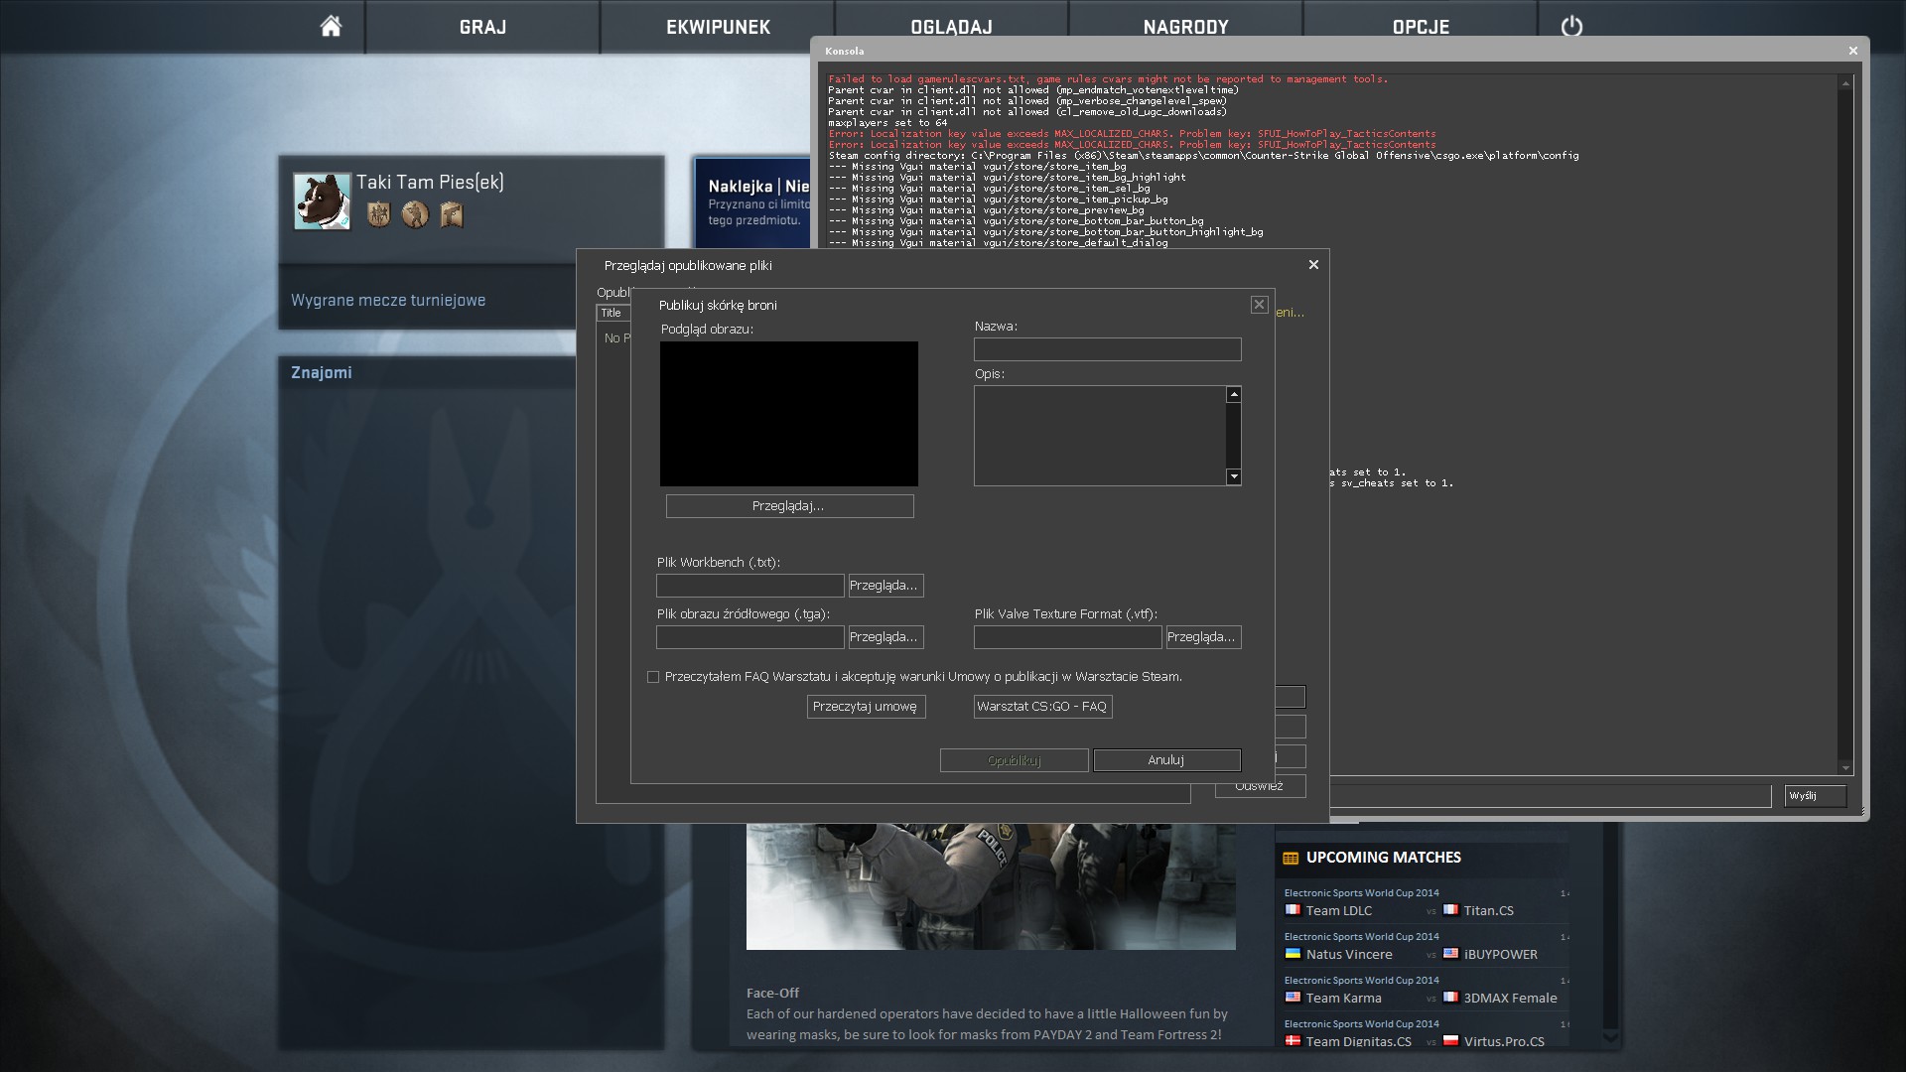1906x1072 pixels.
Task: Click the console scrollbar up arrow
Action: [x=1845, y=83]
